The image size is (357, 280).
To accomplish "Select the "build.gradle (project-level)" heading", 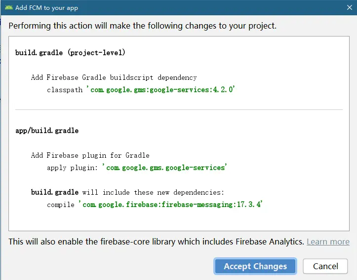I will coord(70,52).
